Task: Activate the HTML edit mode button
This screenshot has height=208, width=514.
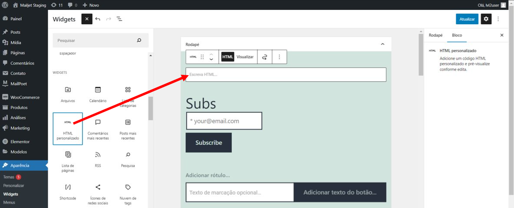Action: coord(227,57)
